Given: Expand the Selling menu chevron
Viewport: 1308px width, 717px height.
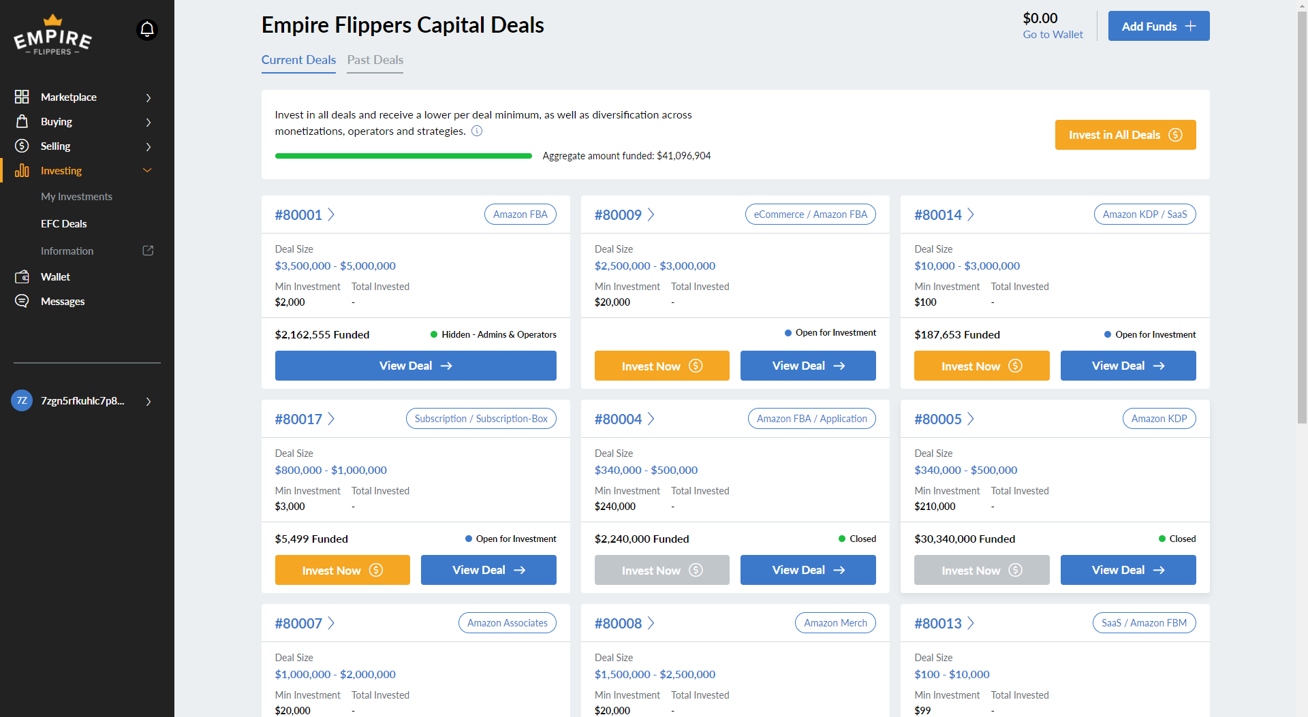Looking at the screenshot, I should click(149, 146).
